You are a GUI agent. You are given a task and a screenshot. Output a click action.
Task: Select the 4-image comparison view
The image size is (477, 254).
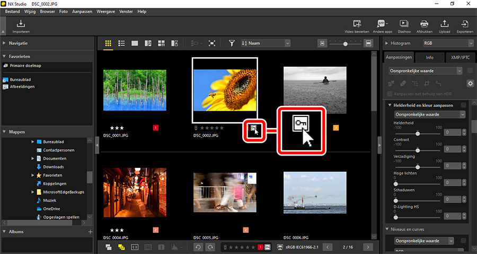(161, 43)
